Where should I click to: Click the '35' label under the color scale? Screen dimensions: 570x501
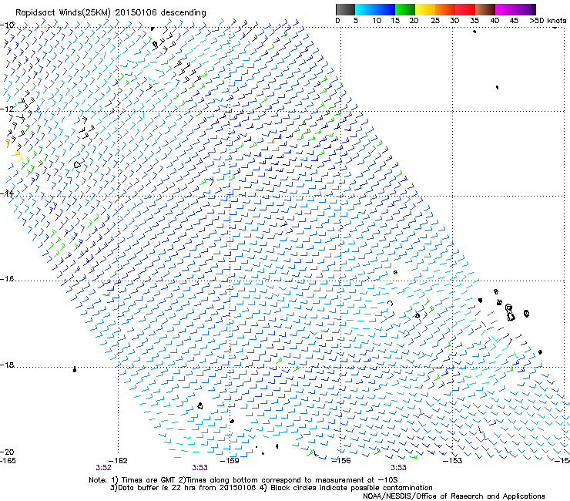[x=474, y=21]
